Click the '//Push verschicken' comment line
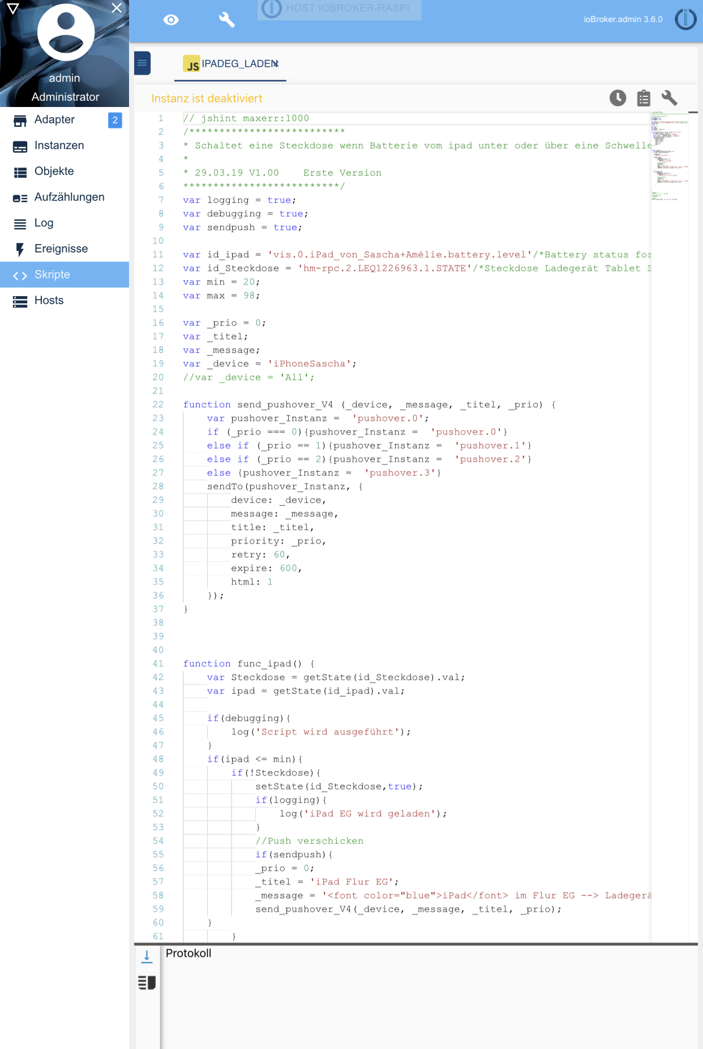 (310, 841)
